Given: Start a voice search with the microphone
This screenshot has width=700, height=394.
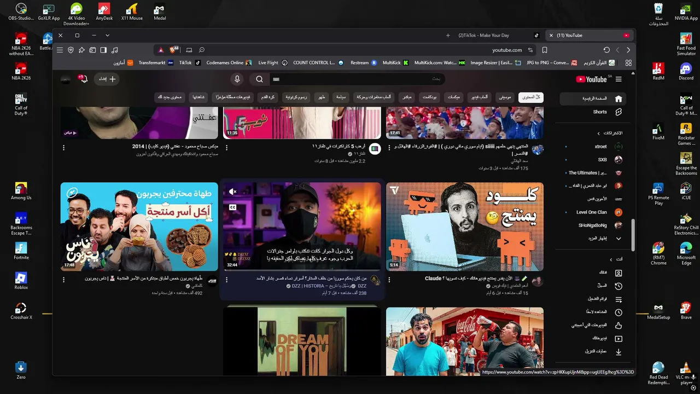Looking at the screenshot, I should click(x=237, y=79).
